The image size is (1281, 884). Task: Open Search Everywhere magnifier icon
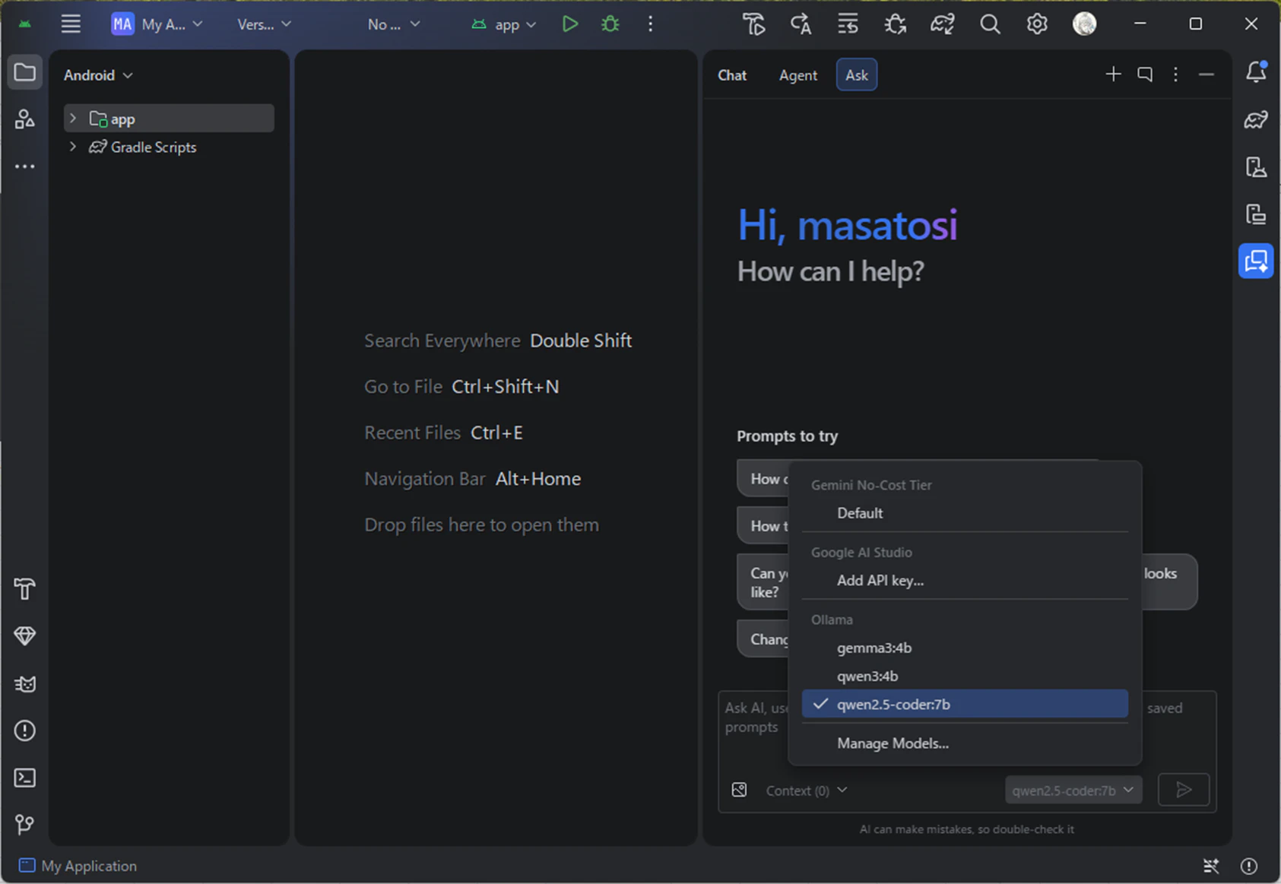(x=990, y=24)
